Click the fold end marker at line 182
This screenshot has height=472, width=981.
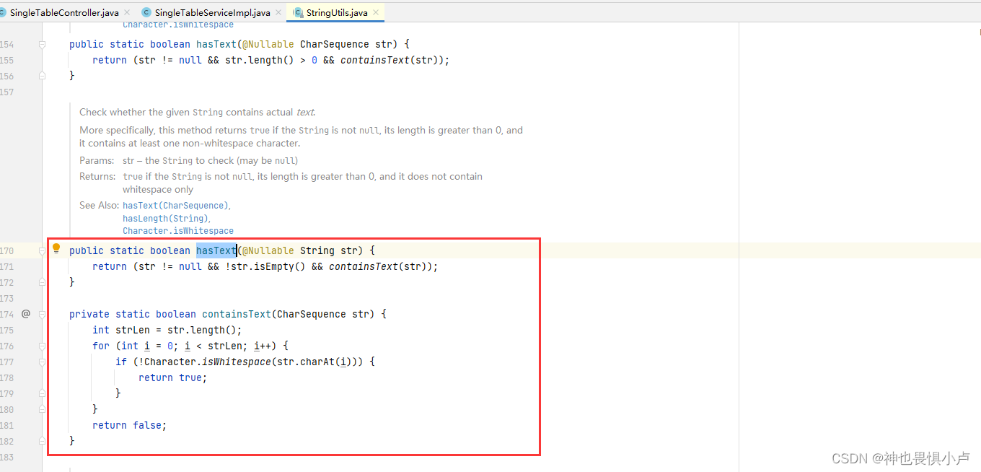pos(42,441)
